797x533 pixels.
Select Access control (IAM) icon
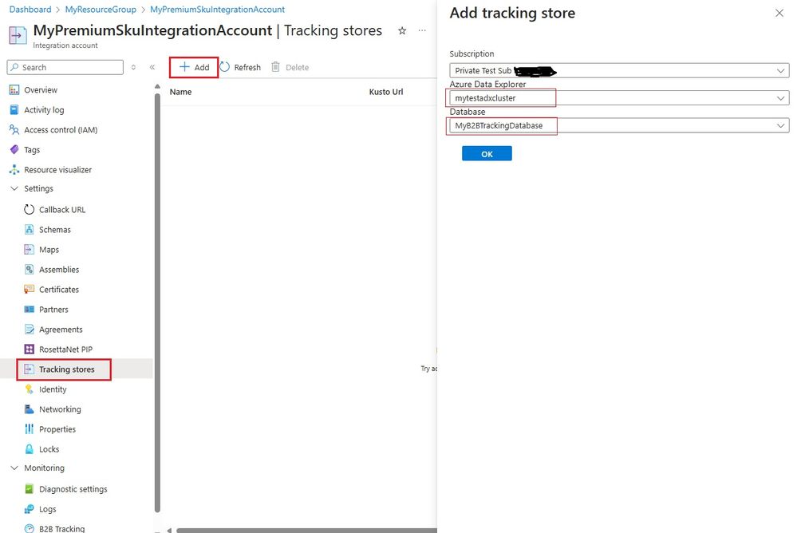tap(14, 130)
